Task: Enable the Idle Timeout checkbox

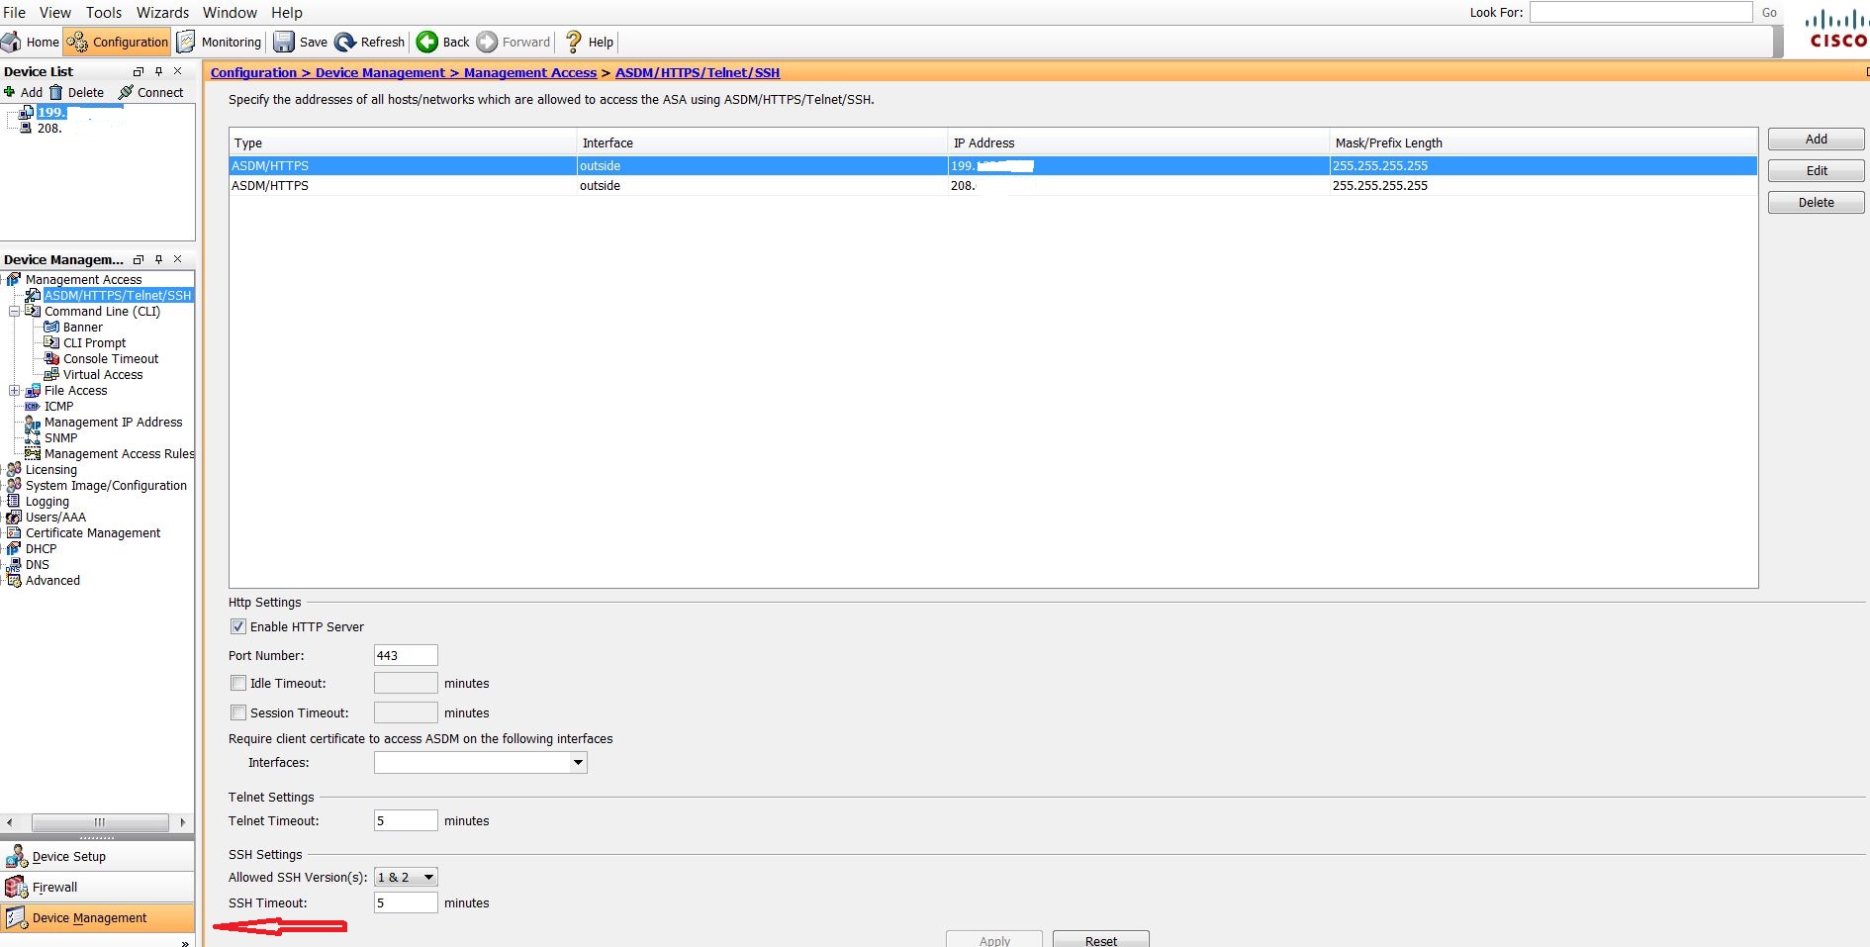Action: pyautogui.click(x=238, y=683)
